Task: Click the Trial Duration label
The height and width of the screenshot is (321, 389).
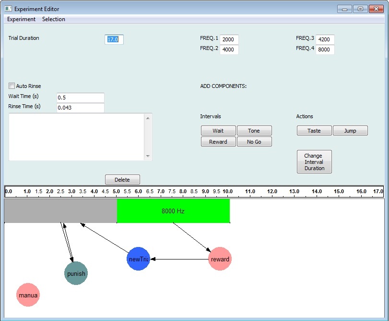Action: click(24, 38)
